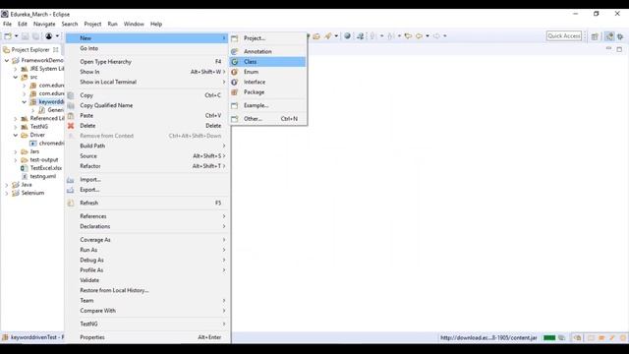This screenshot has width=629, height=354.
Task: Click the Quick Access search field
Action: click(x=563, y=36)
